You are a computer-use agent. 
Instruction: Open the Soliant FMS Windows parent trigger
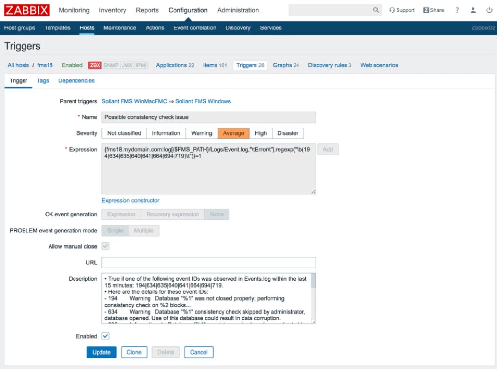(203, 101)
